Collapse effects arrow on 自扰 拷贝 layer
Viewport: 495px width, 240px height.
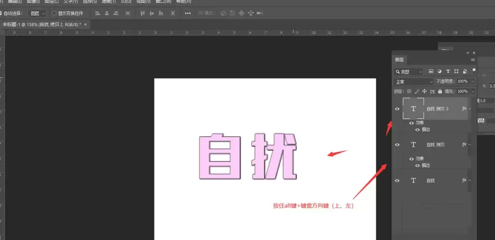[470, 144]
